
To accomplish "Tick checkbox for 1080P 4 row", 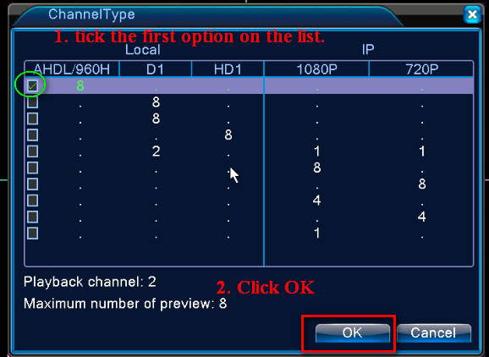I will pyautogui.click(x=32, y=200).
